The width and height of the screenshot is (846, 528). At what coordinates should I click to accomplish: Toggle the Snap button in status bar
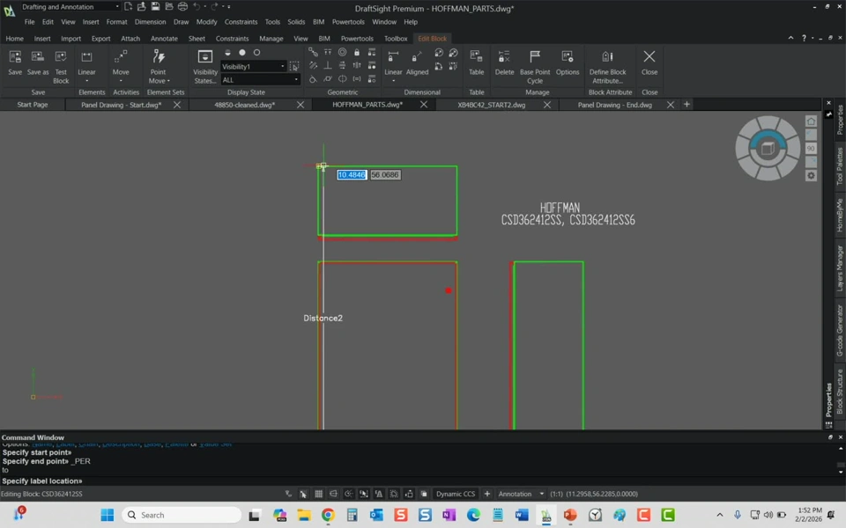pos(304,494)
